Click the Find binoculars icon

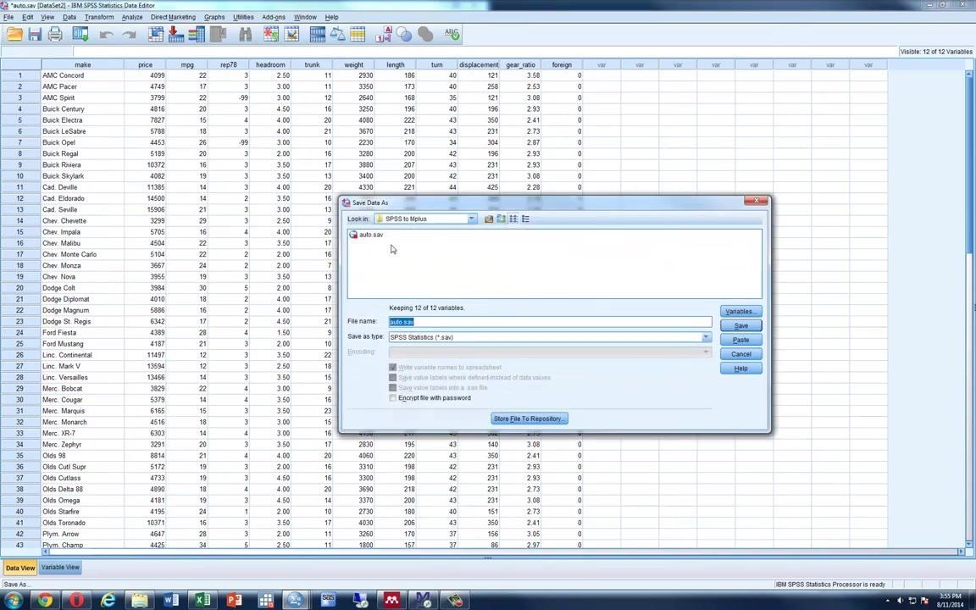coord(245,34)
